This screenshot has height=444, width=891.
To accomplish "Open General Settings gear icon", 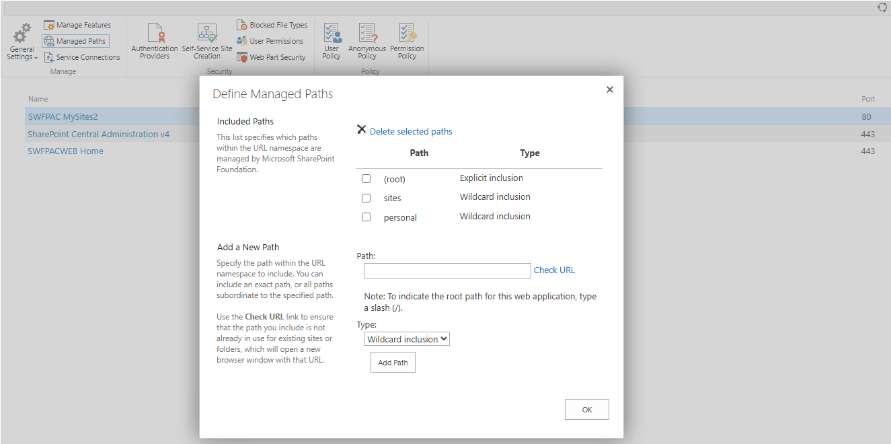I will pyautogui.click(x=23, y=34).
